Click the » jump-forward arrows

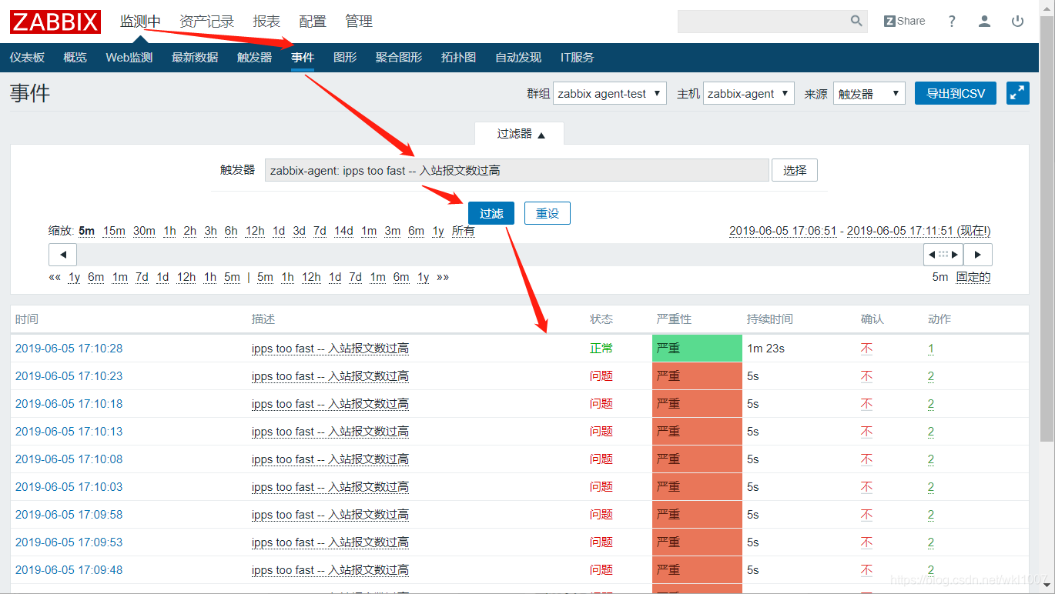tap(443, 277)
